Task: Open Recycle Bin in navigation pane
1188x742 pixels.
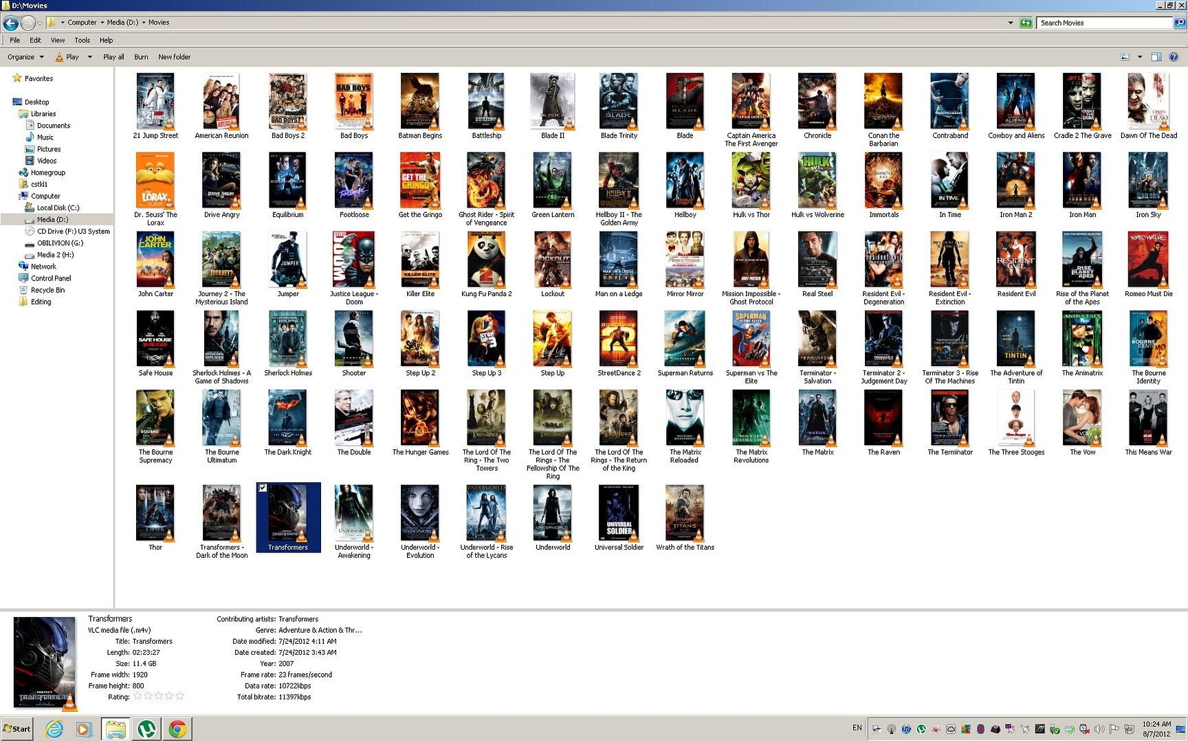Action: tap(47, 290)
